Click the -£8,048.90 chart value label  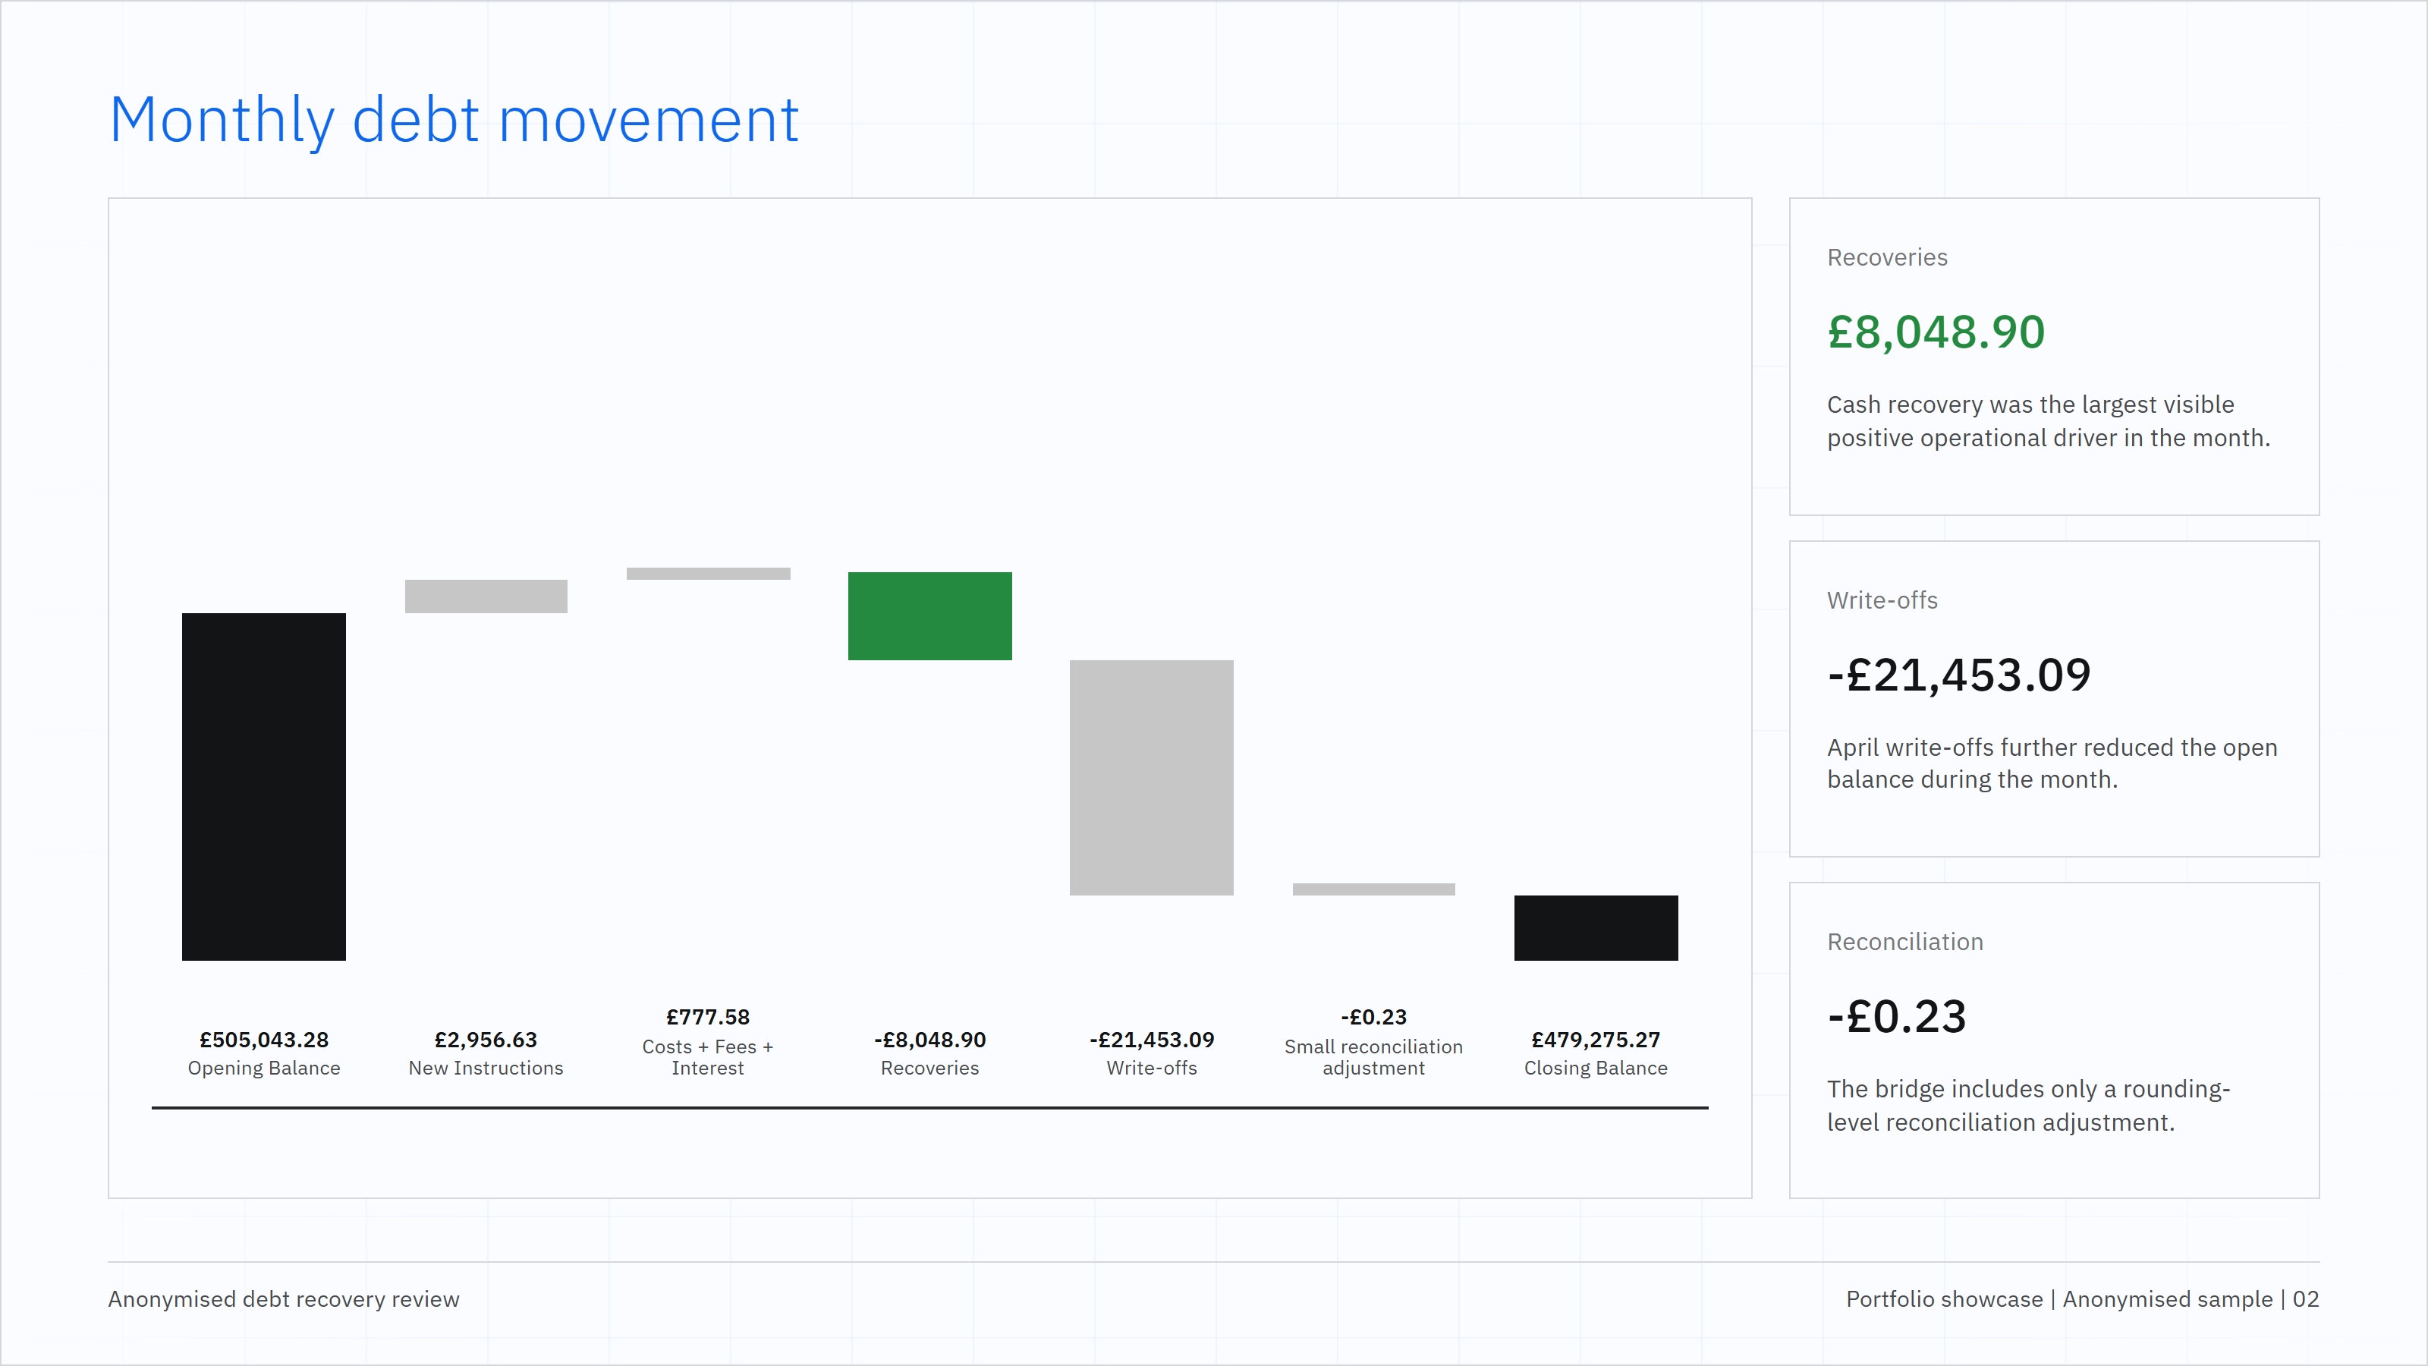[929, 1040]
